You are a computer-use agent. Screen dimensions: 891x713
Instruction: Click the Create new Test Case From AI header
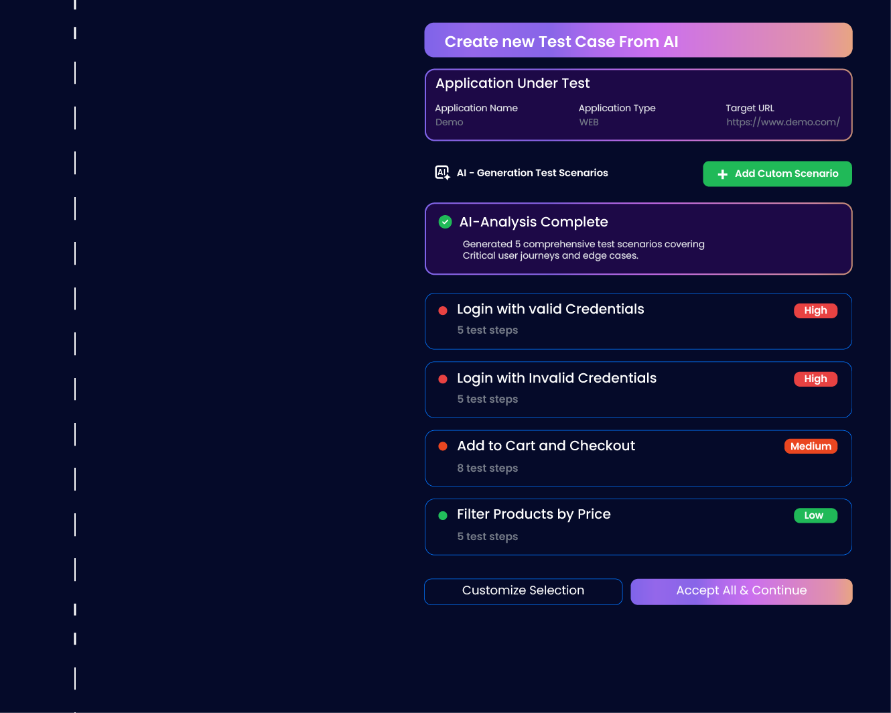coord(638,40)
